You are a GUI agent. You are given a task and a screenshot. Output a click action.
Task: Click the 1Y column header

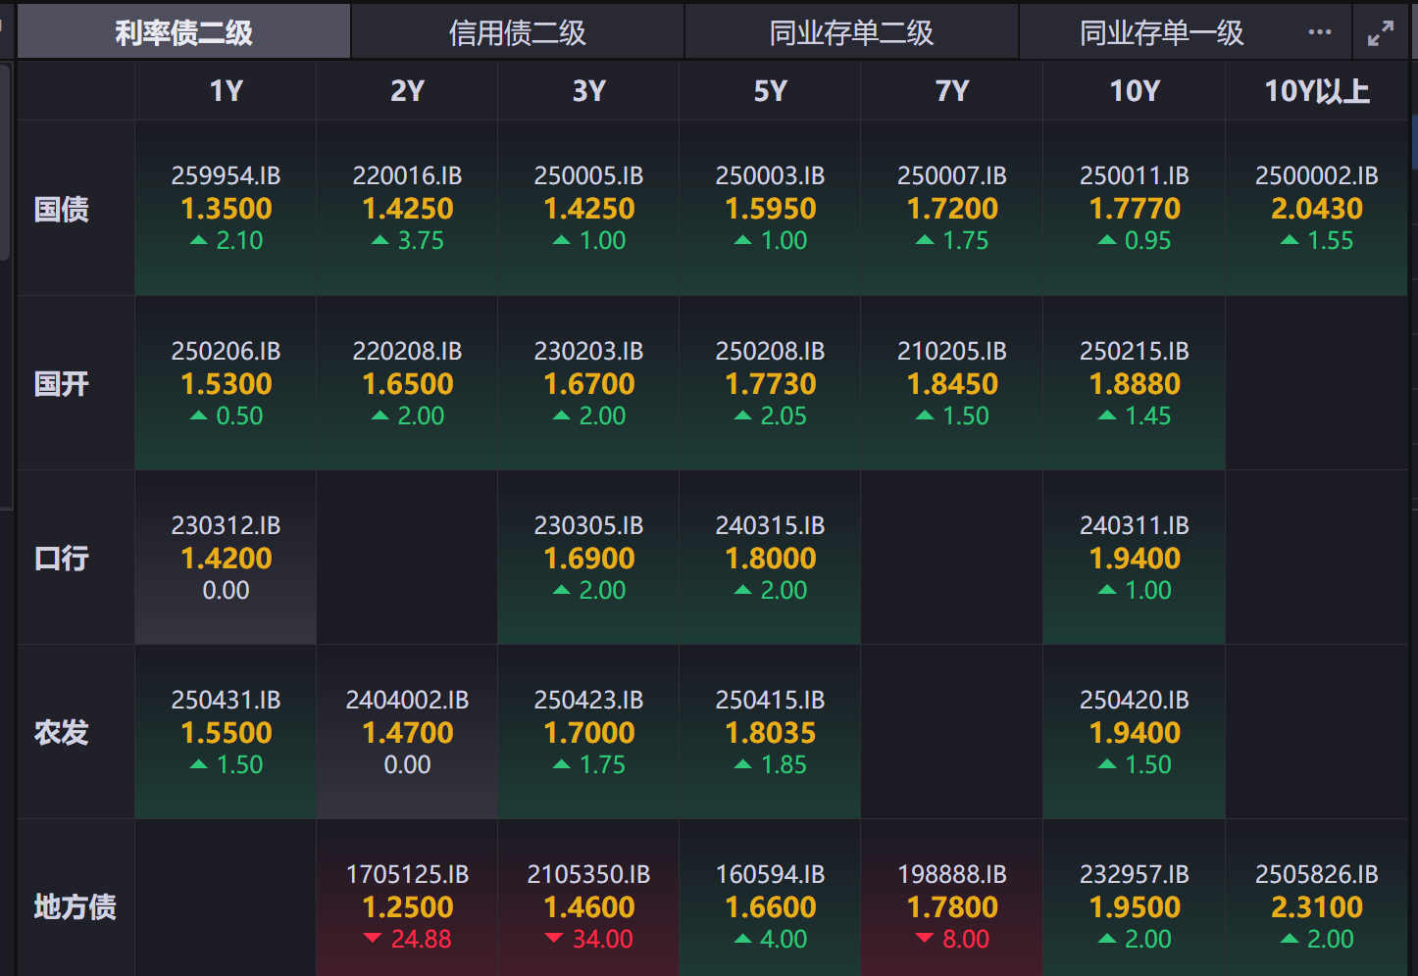[x=226, y=91]
